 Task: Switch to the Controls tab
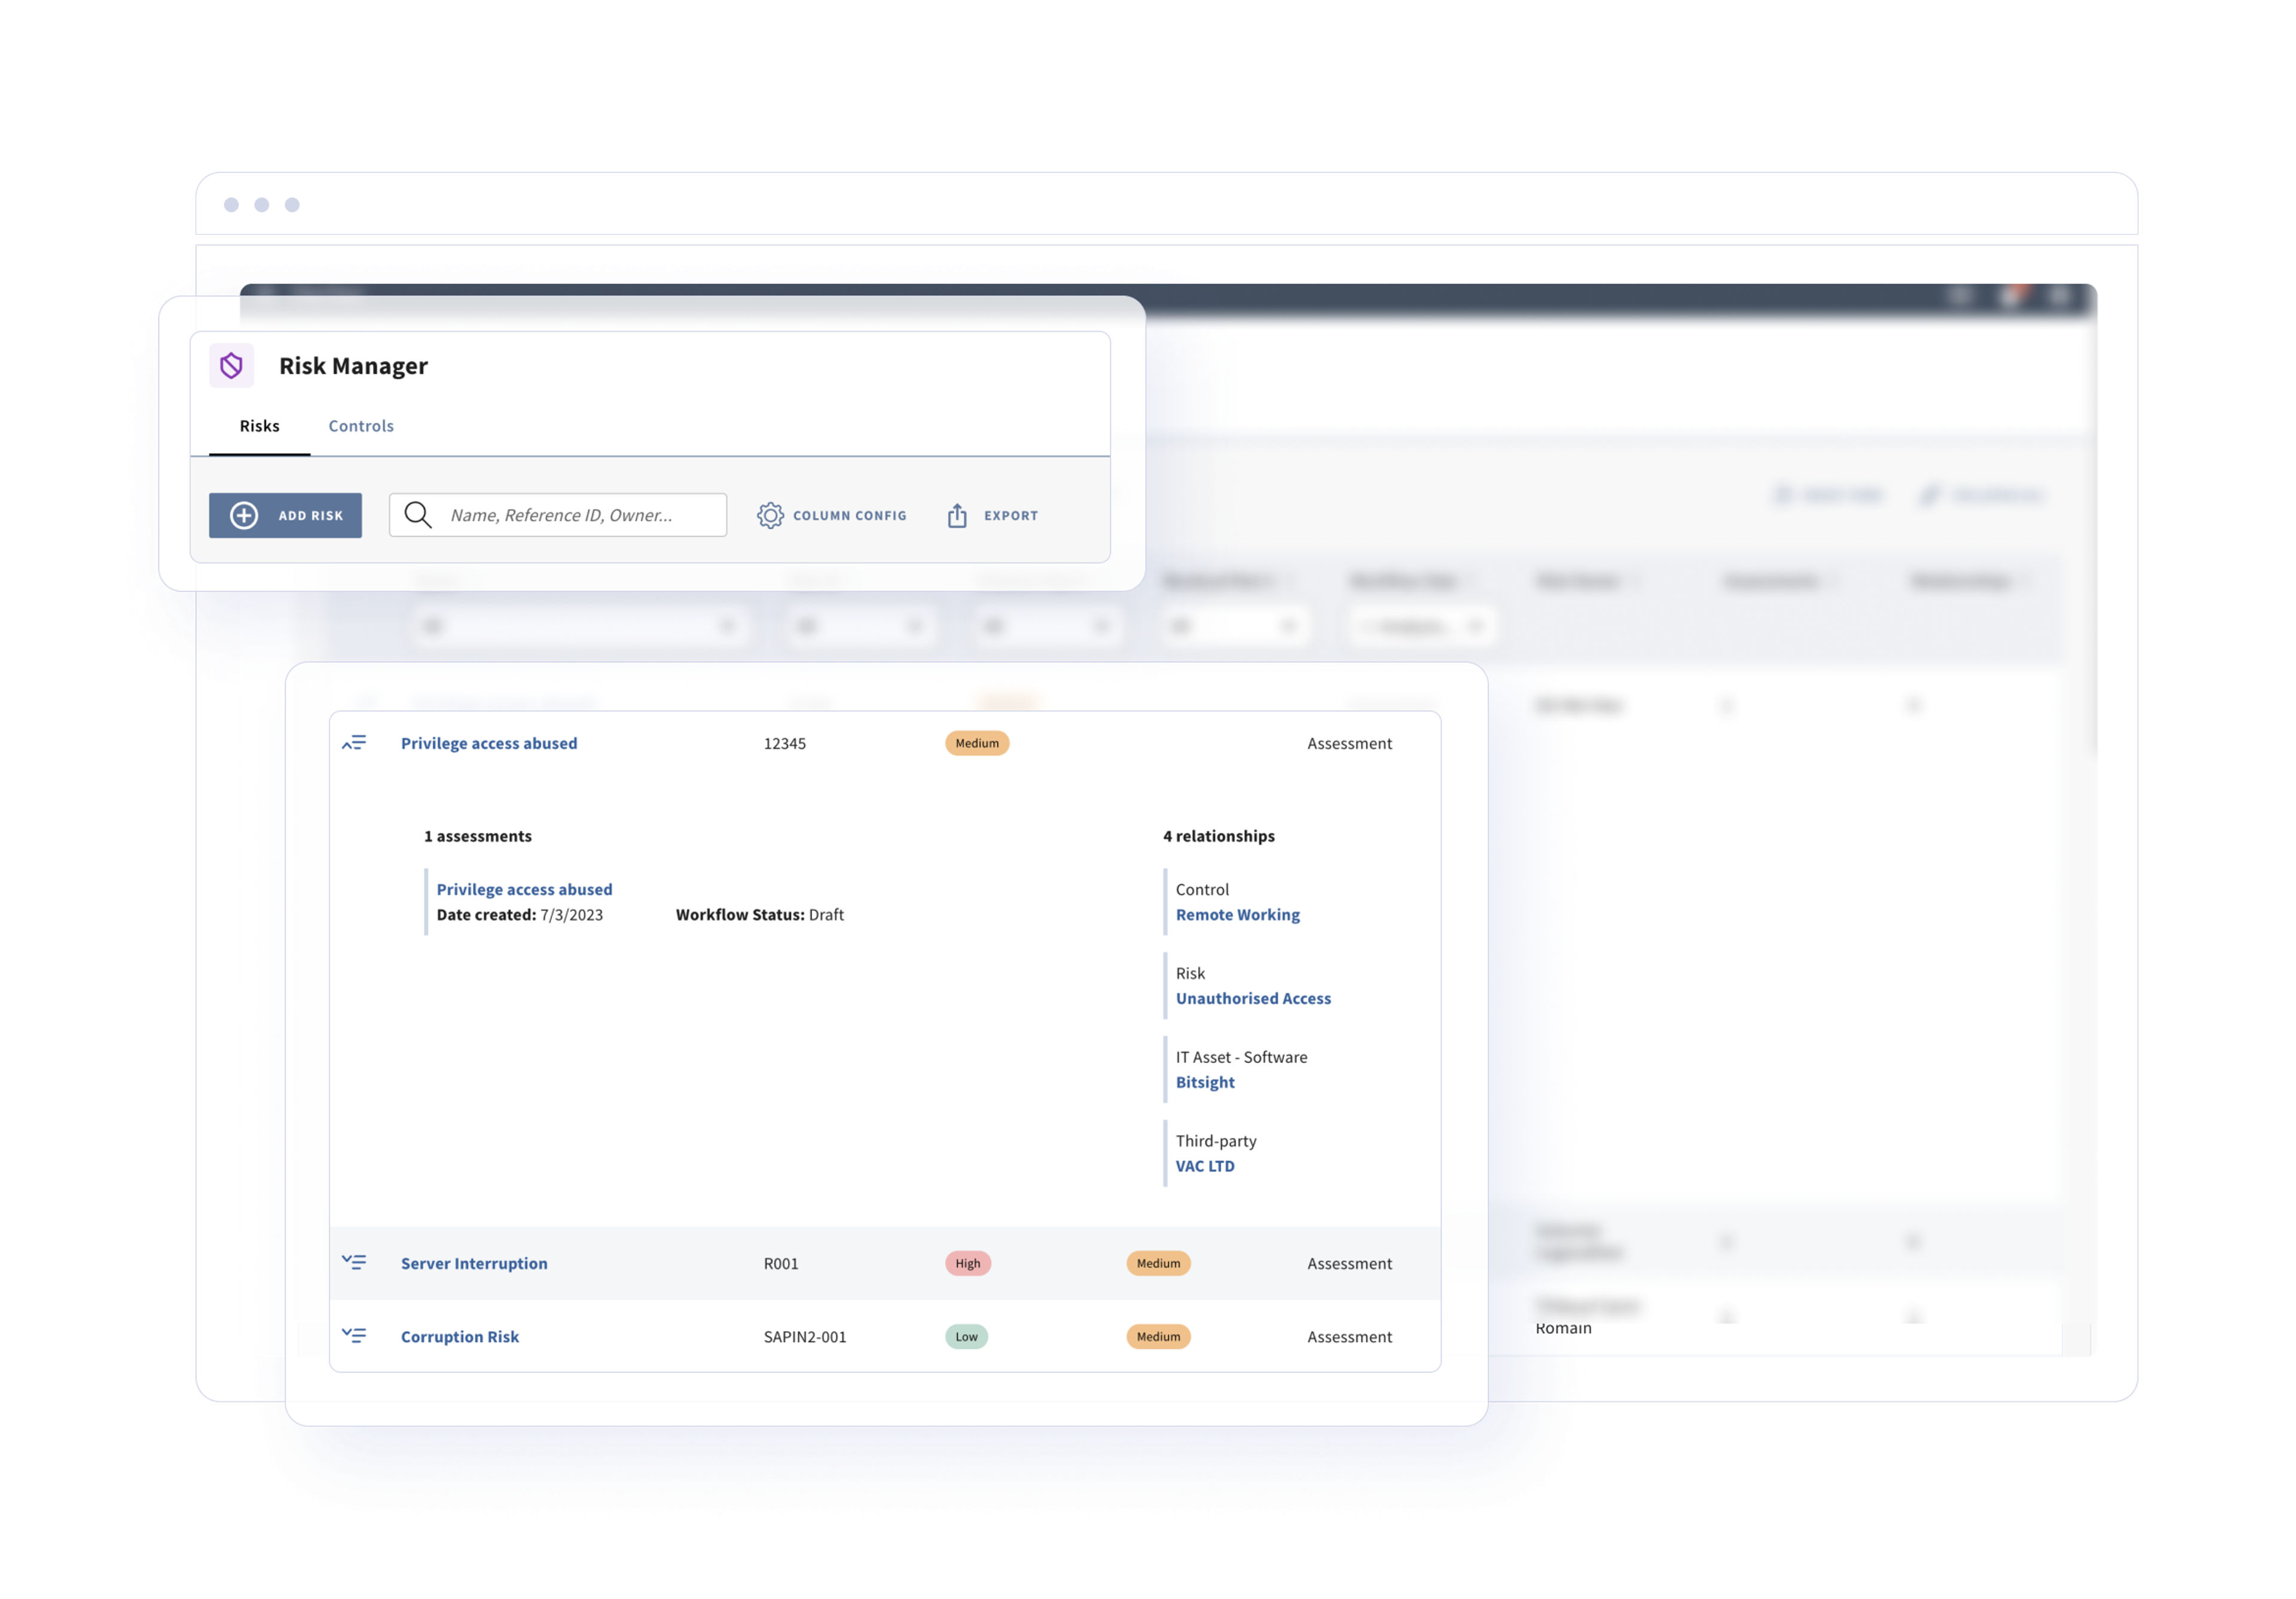pos(361,426)
